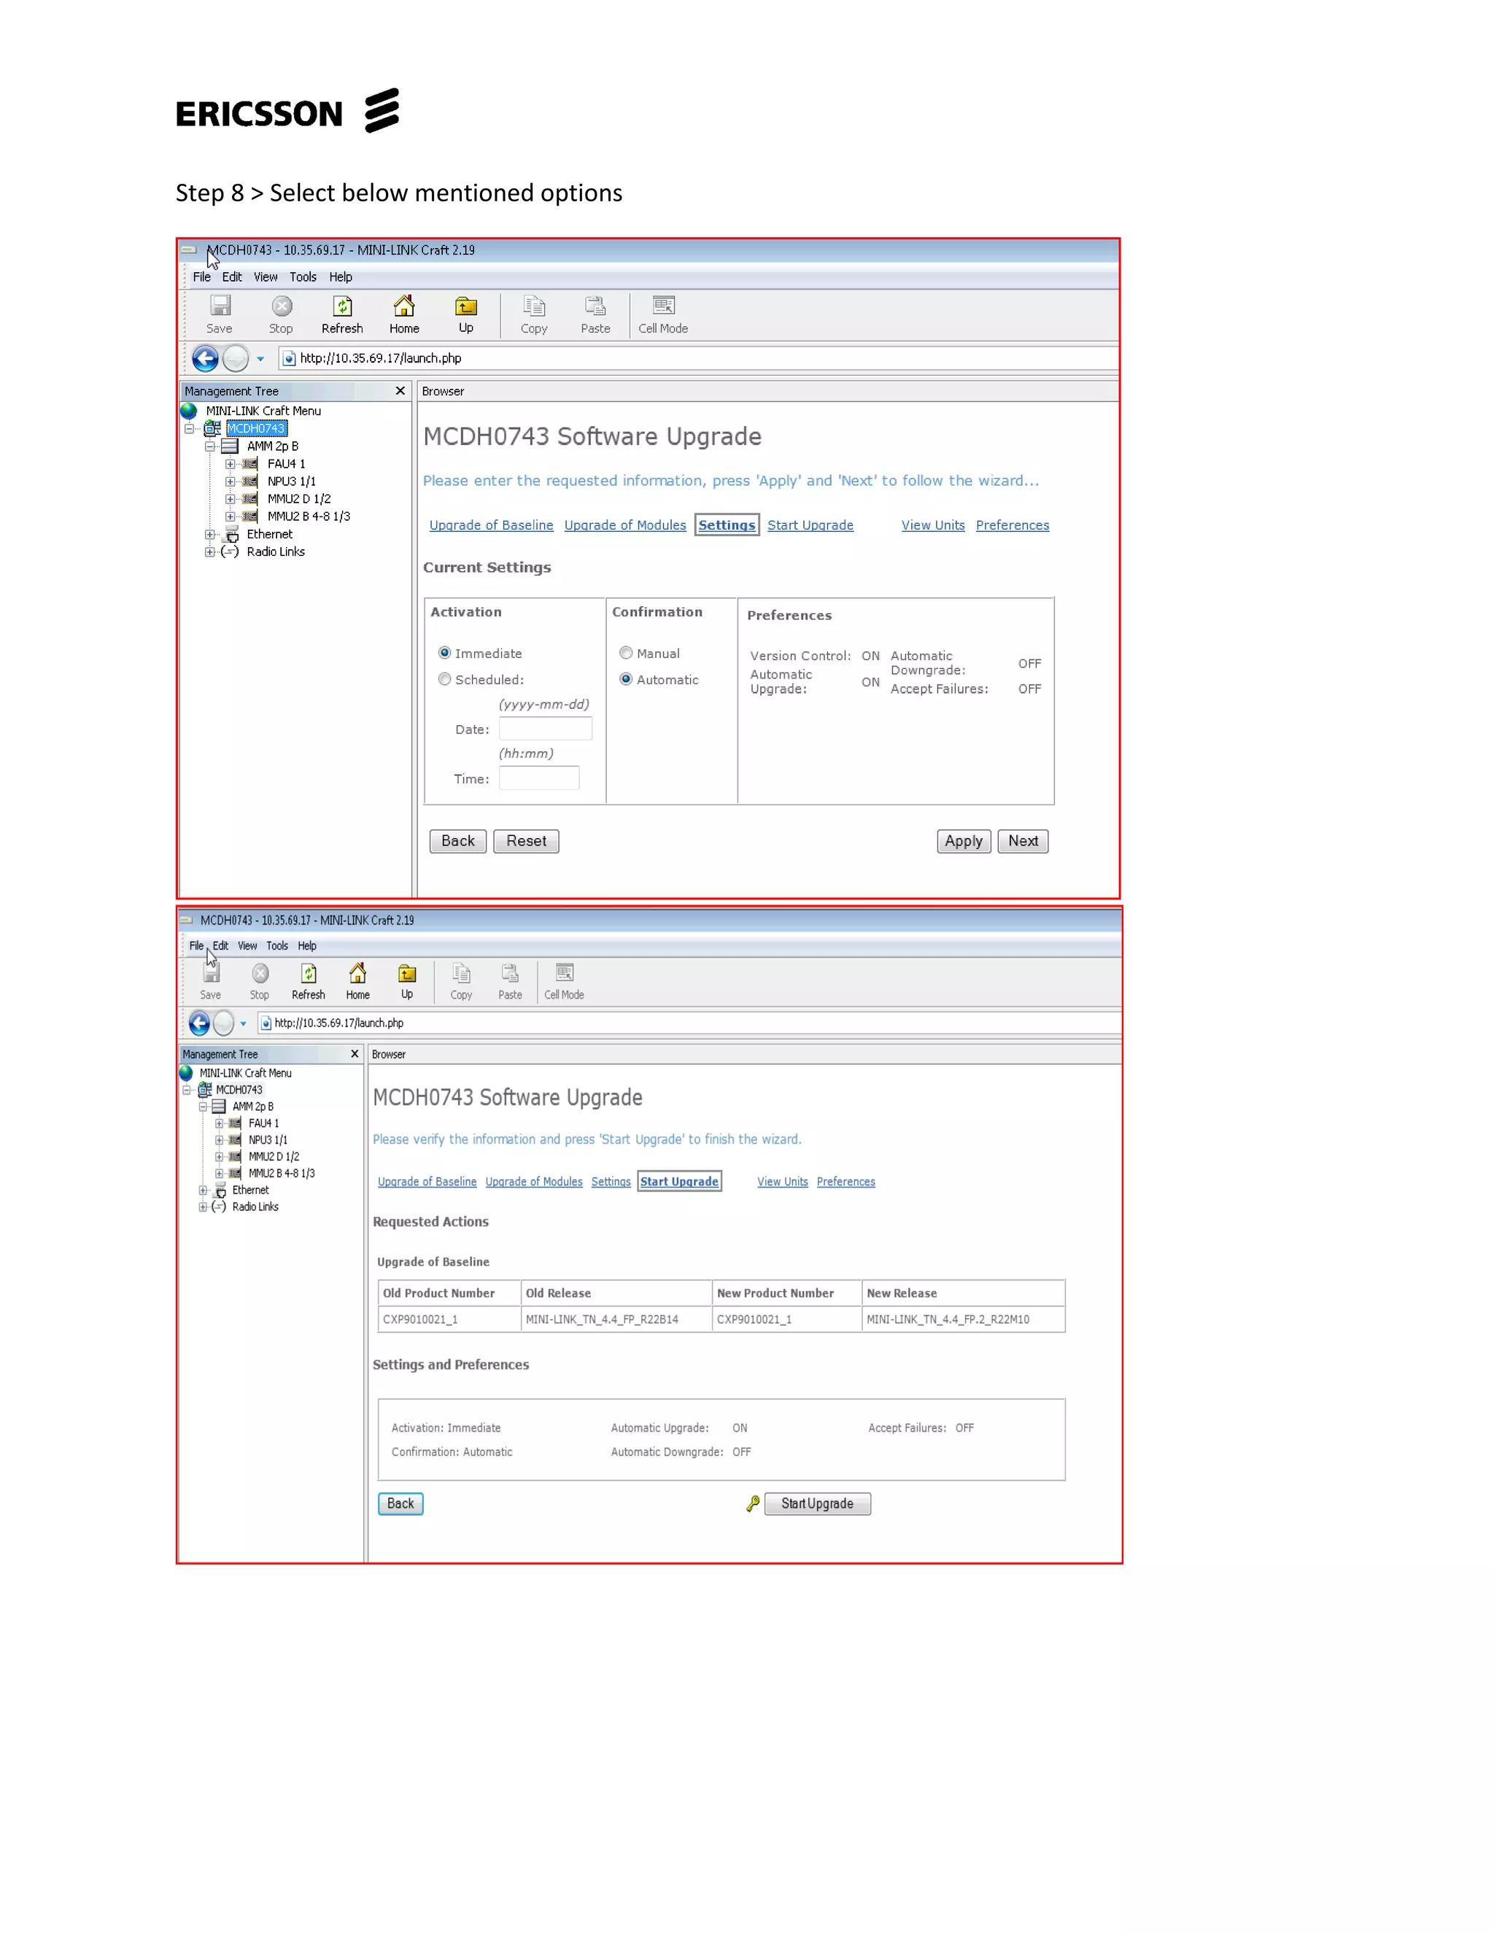
Task: Click Forward arrow in lower window address bar
Action: [224, 1023]
